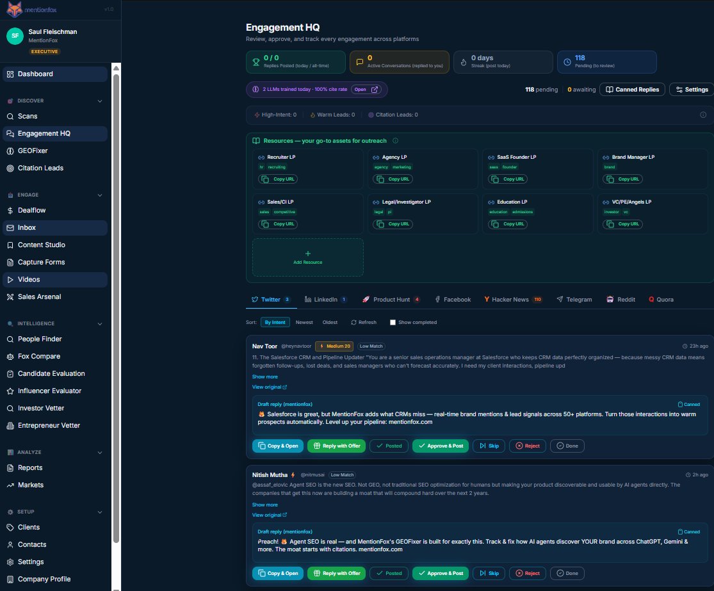
Task: Switch to the Reddit tab
Action: coord(621,300)
